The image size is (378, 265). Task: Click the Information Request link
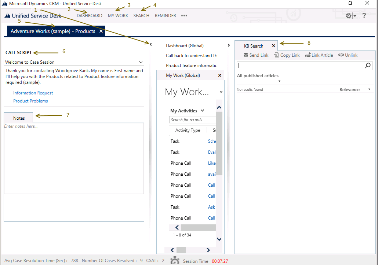pyautogui.click(x=33, y=93)
